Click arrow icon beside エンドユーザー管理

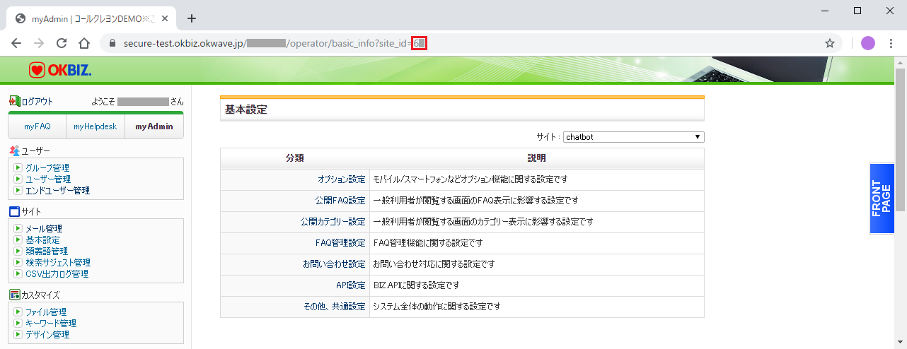pos(18,191)
